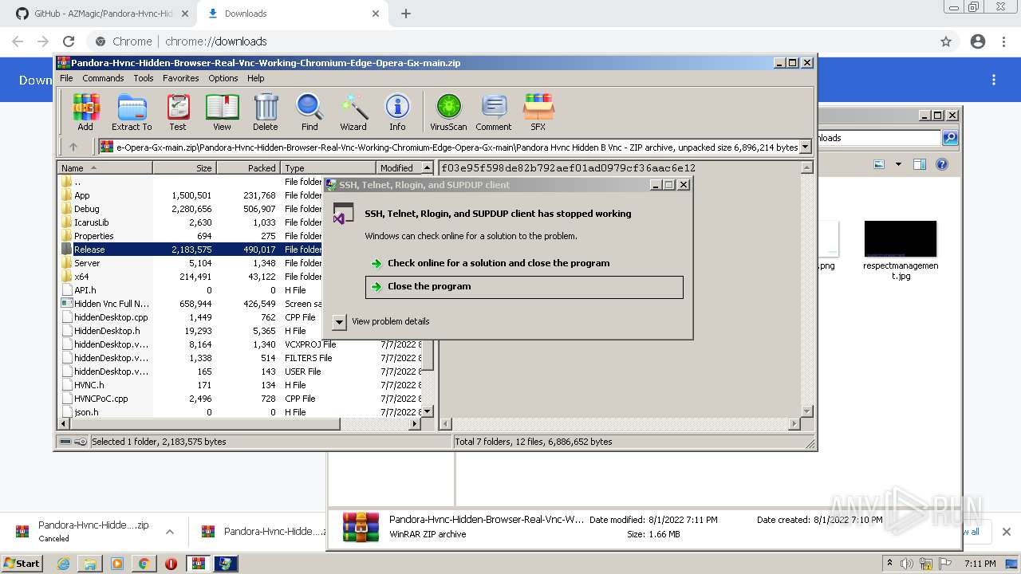Select the HiddenDesktop.h file
The image size is (1021, 574).
click(x=191, y=331)
